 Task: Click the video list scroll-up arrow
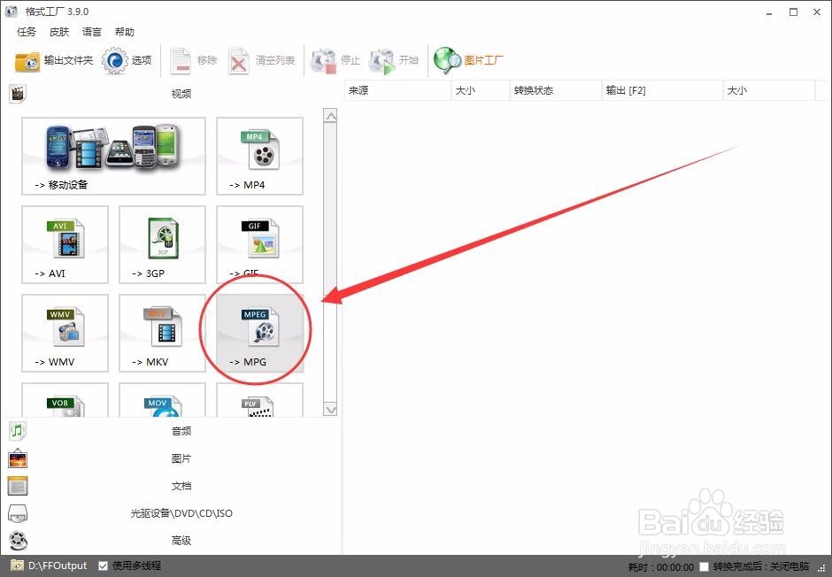(330, 116)
